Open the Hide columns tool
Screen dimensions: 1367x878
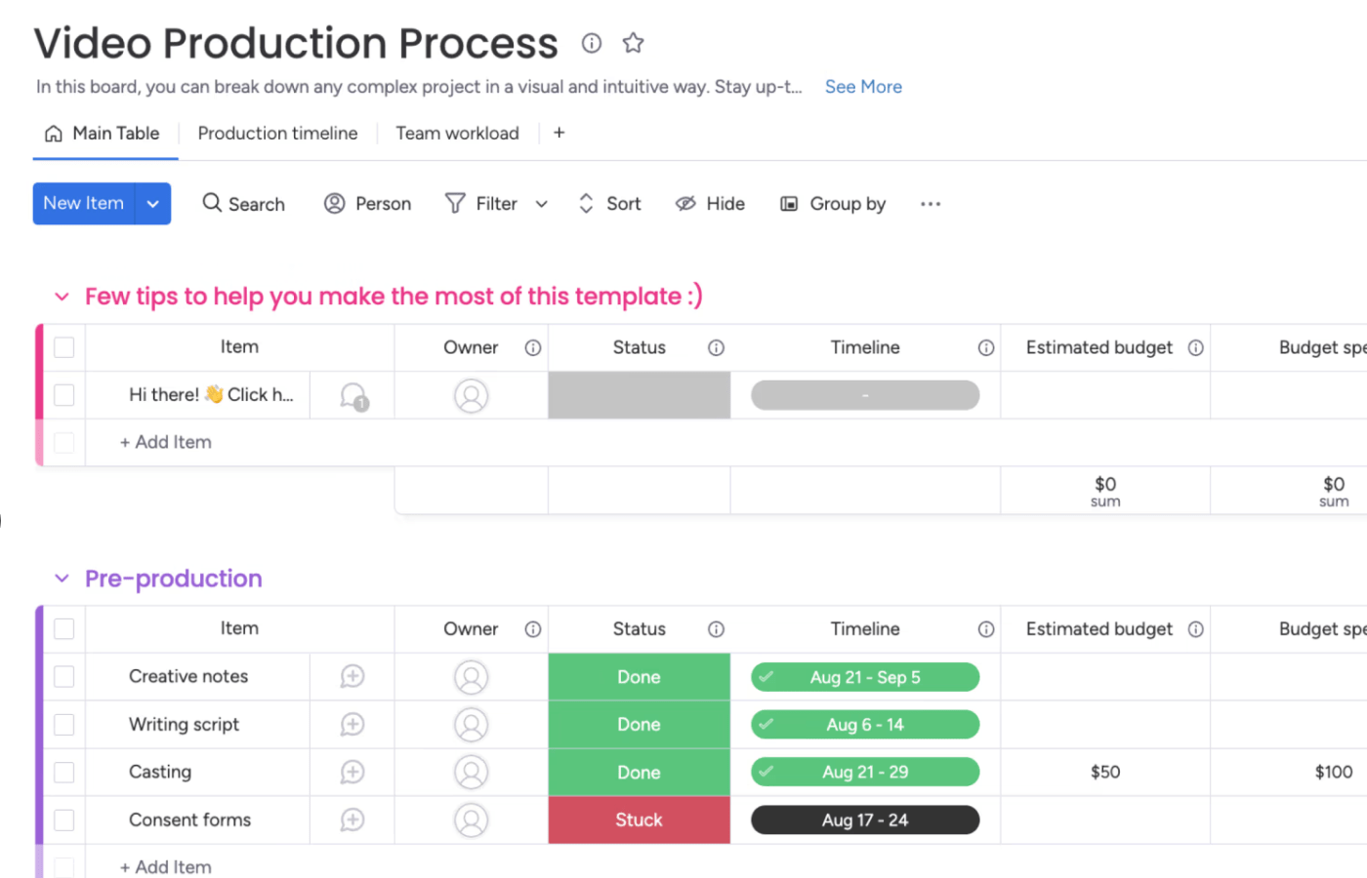point(710,204)
